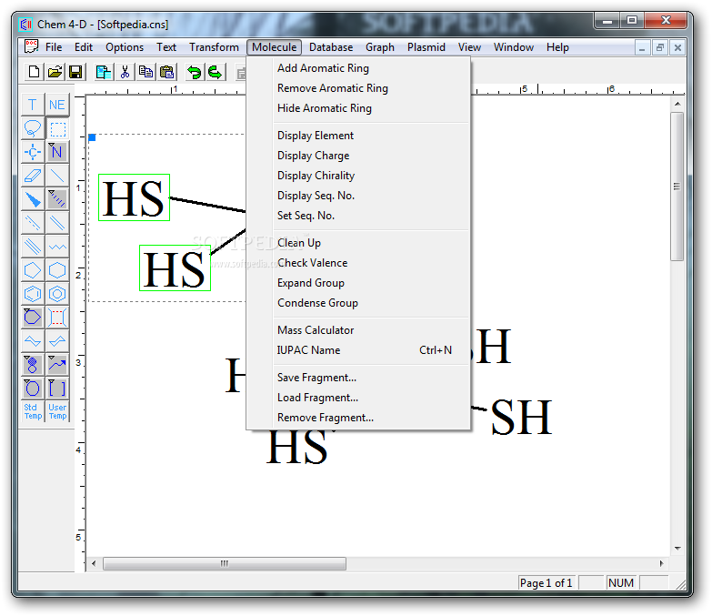Select the N element tool

57,152
